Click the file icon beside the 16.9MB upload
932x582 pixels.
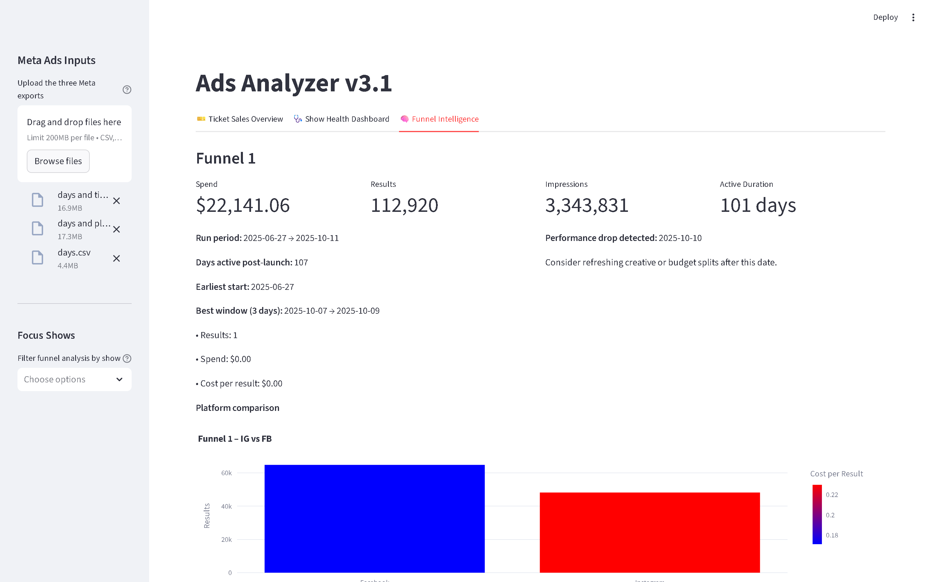37,200
